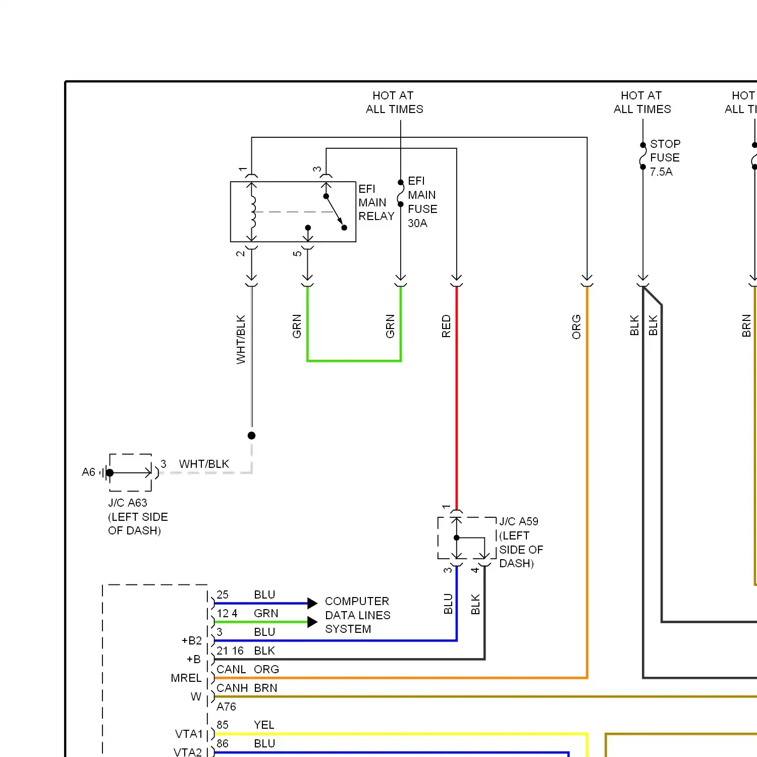Click the +B2 terminal label
This screenshot has height=757, width=757.
(x=192, y=640)
